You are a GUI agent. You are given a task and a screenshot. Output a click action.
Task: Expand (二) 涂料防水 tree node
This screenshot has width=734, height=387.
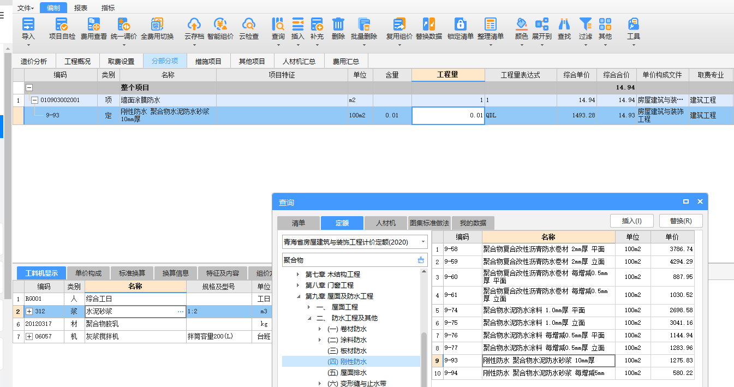(320, 340)
